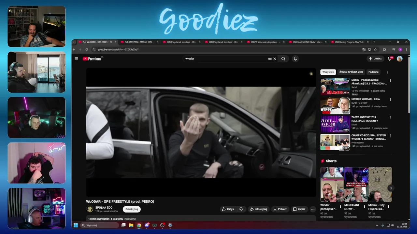
Task: Select the Podobne filter chip
Action: [373, 72]
